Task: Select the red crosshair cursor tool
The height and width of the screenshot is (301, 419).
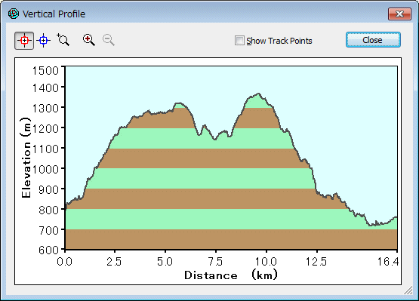Action: coord(24,41)
